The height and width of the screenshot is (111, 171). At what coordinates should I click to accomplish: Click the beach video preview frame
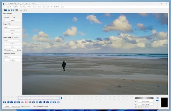tap(95, 54)
